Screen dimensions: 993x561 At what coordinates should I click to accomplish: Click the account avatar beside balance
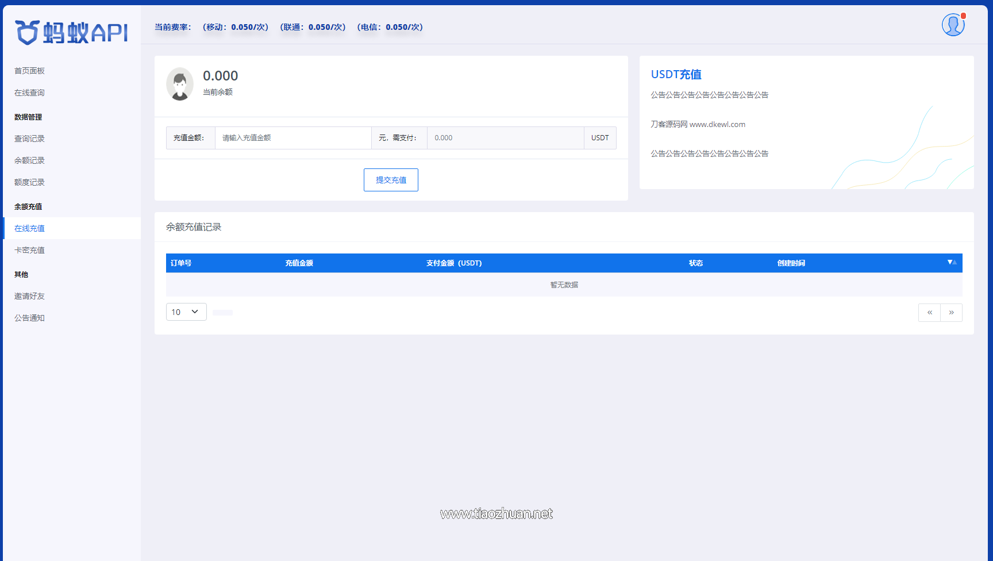[180, 84]
